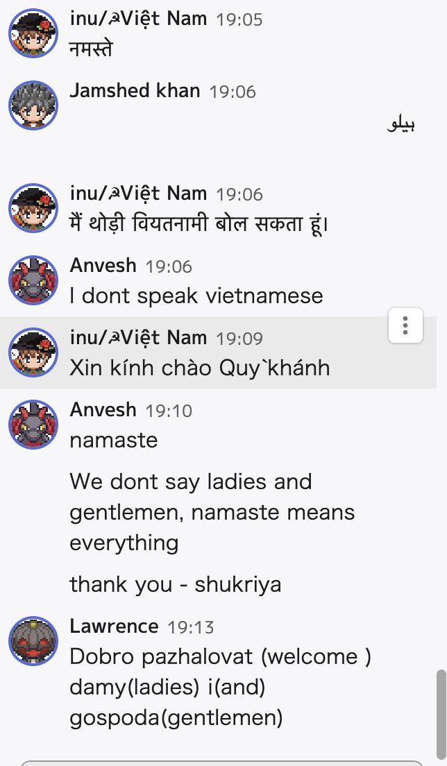Click the 19:10 timestamp beside Anvesh
Viewport: 447px width, 766px height.
click(169, 411)
